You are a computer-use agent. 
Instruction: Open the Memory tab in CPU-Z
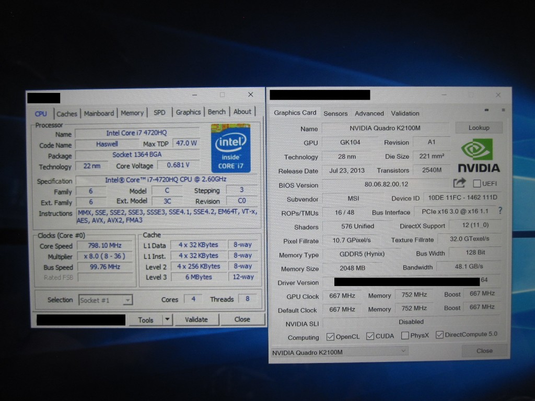(132, 113)
